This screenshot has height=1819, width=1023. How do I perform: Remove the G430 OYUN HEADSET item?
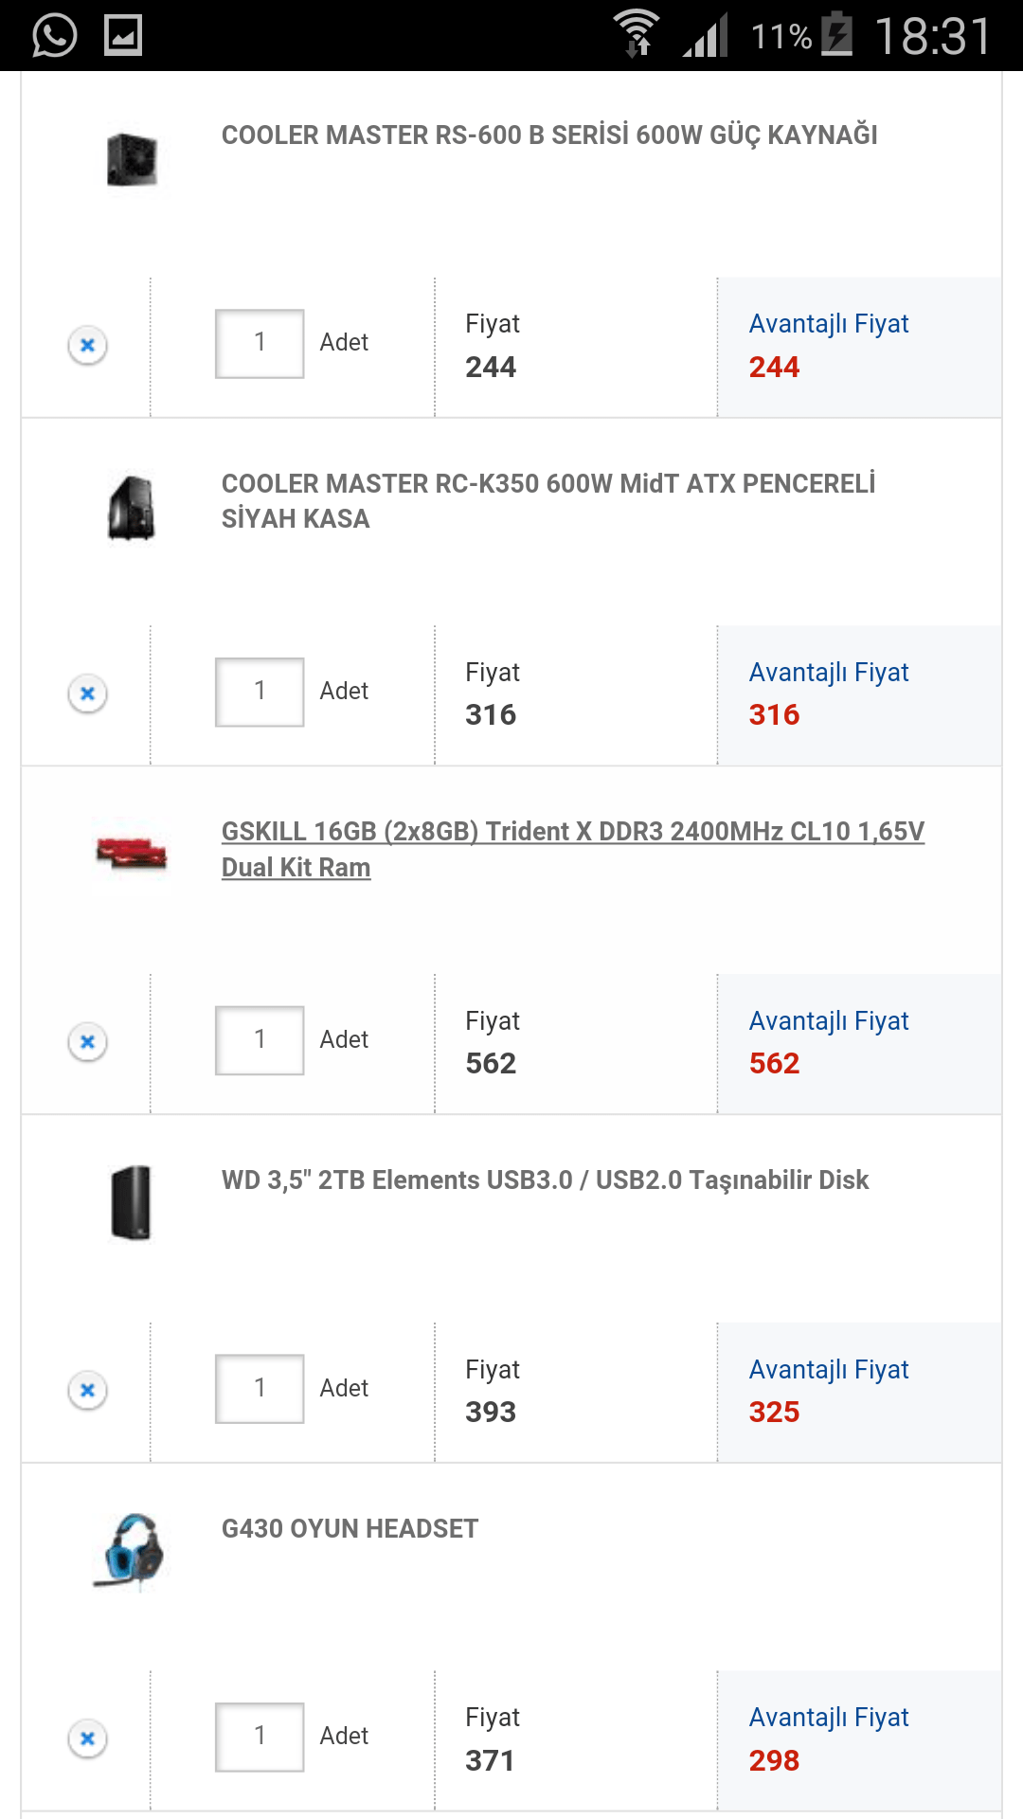pyautogui.click(x=87, y=1737)
